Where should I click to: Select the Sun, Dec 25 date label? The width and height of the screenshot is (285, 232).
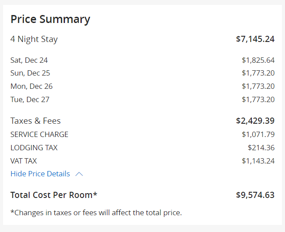(30, 73)
